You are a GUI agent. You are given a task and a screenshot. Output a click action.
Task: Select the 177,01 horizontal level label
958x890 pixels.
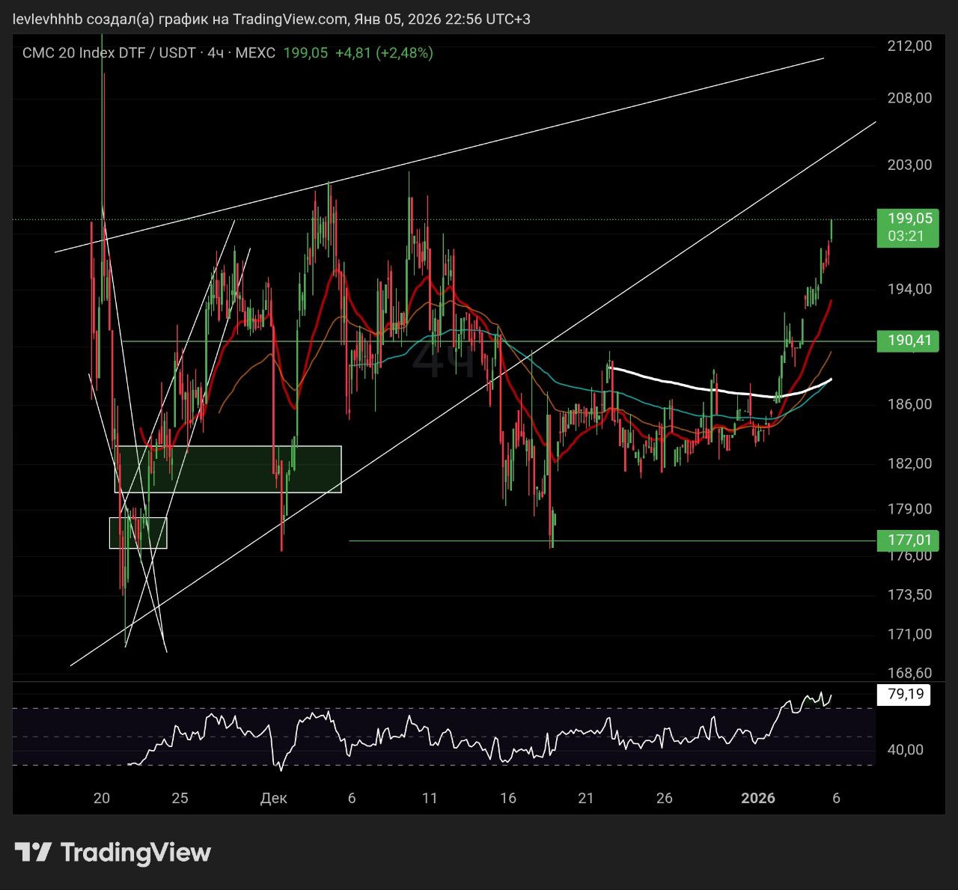click(x=909, y=540)
